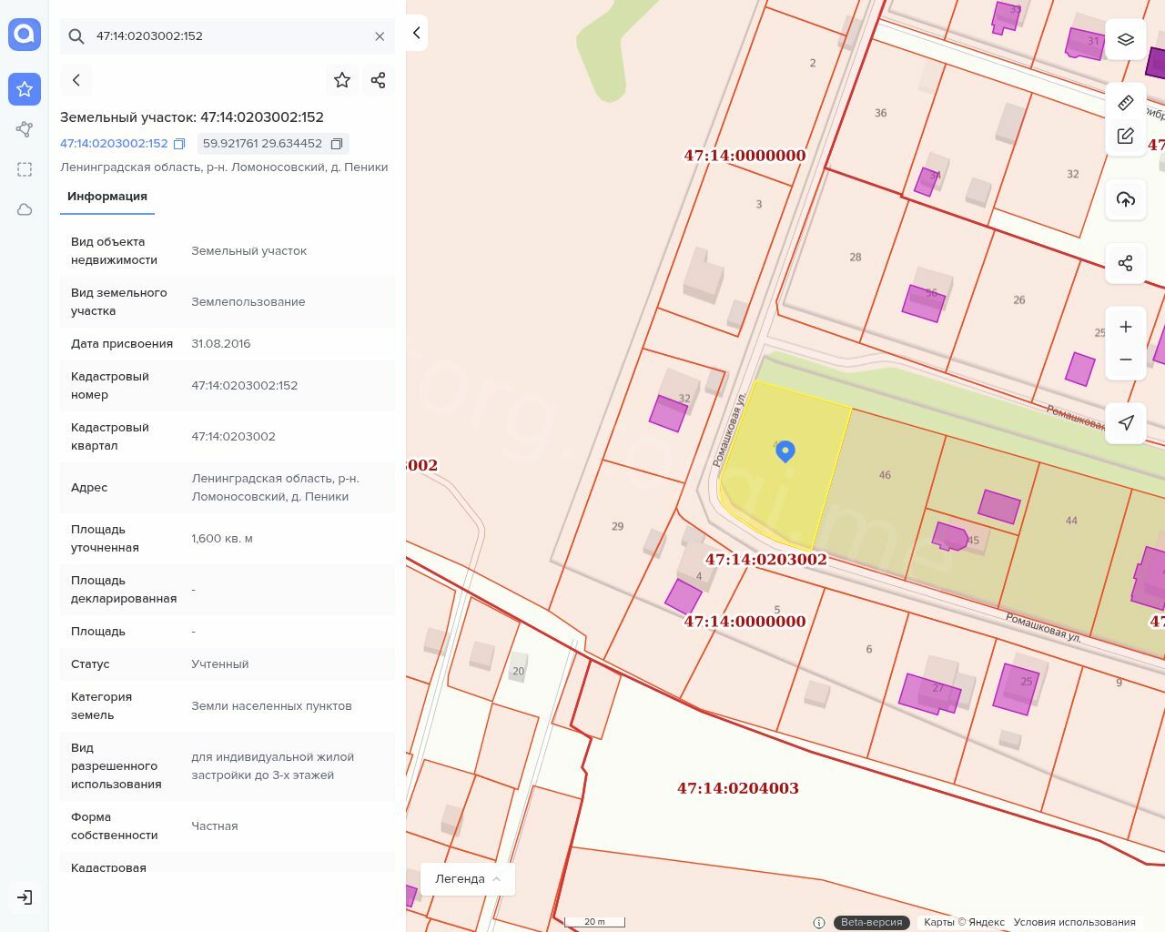Go back from parcel details

(76, 80)
